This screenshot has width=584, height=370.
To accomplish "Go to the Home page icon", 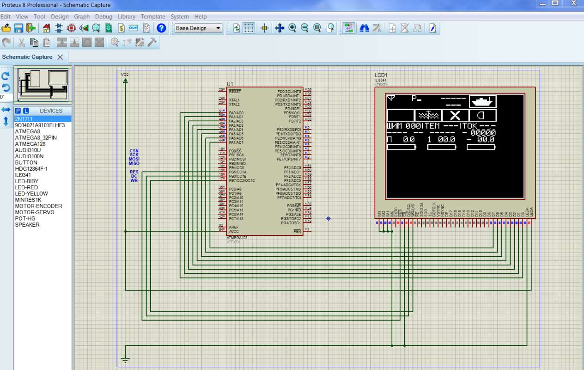I will click(x=47, y=28).
